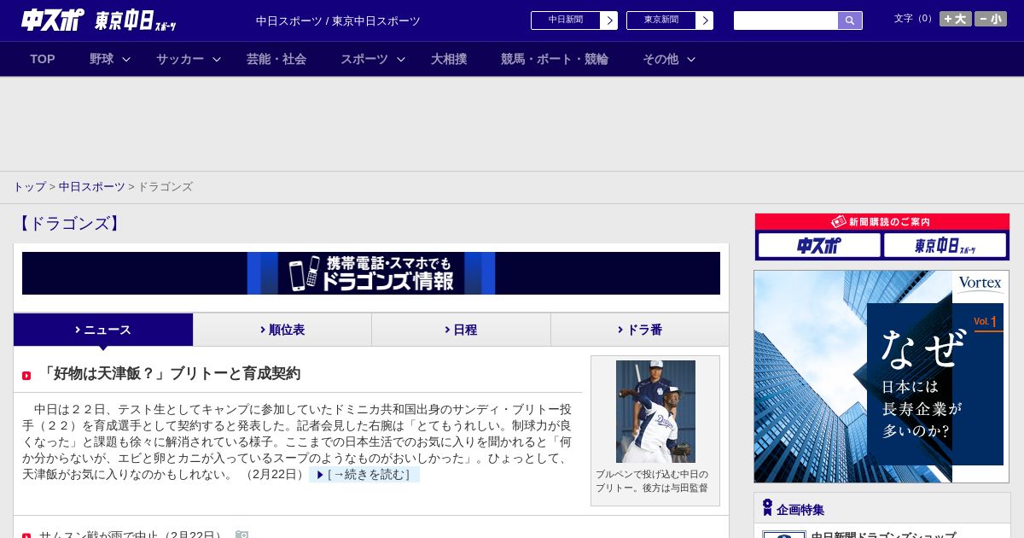Viewport: 1024px width, 538px height.
Task: Click the ドラゴンズ情報 mobile banner
Action: pos(371,273)
